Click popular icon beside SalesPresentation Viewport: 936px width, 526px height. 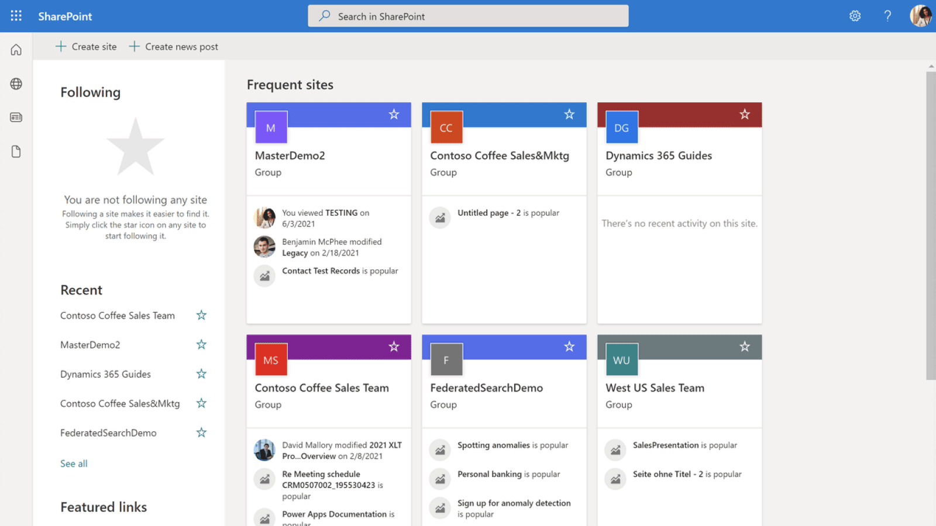coord(615,450)
